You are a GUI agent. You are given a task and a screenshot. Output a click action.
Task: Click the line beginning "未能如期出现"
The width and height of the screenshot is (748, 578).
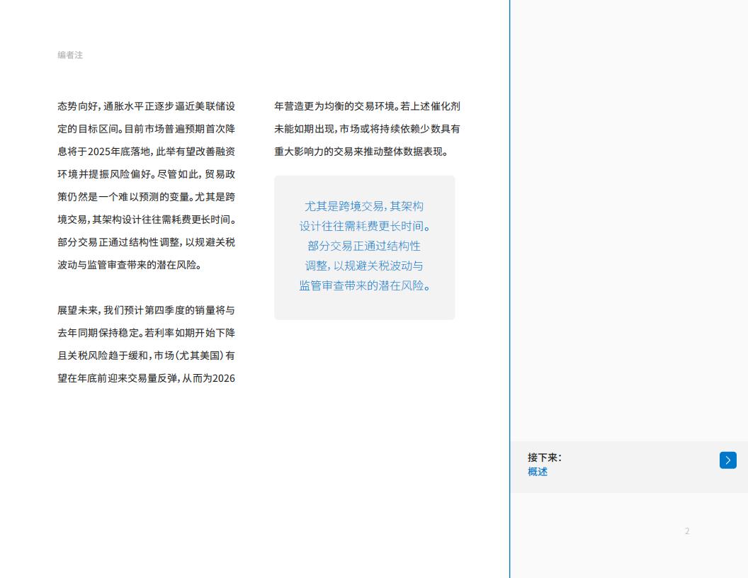367,129
